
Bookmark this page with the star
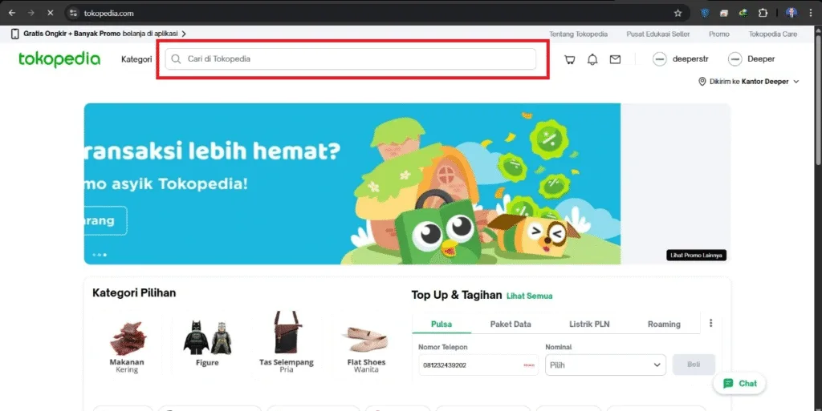coord(678,13)
